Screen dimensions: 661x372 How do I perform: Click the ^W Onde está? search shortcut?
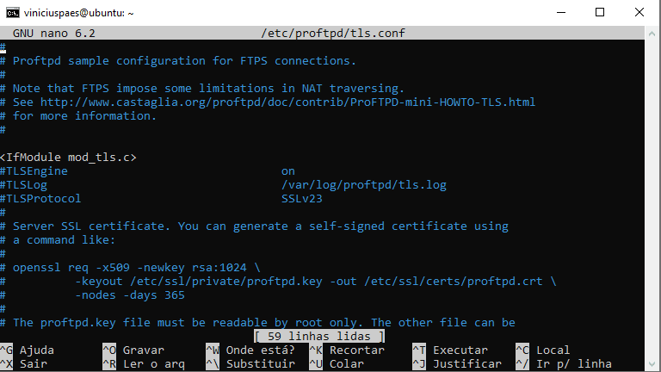click(x=250, y=350)
